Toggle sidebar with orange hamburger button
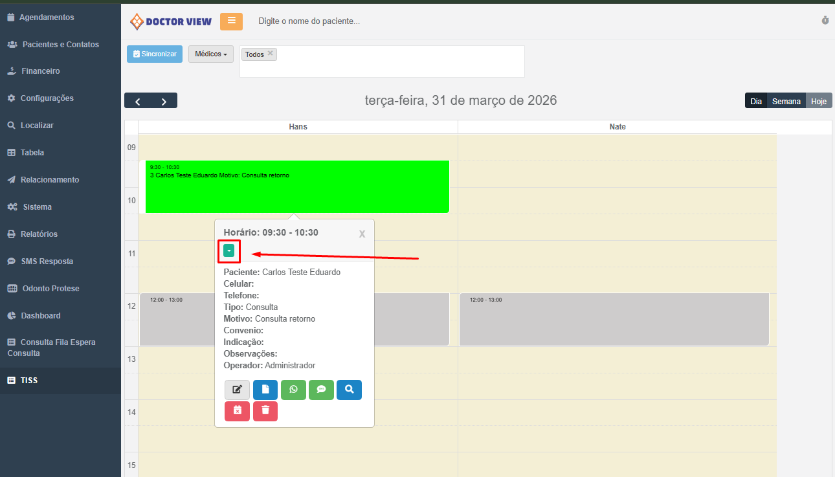The width and height of the screenshot is (835, 477). (231, 21)
